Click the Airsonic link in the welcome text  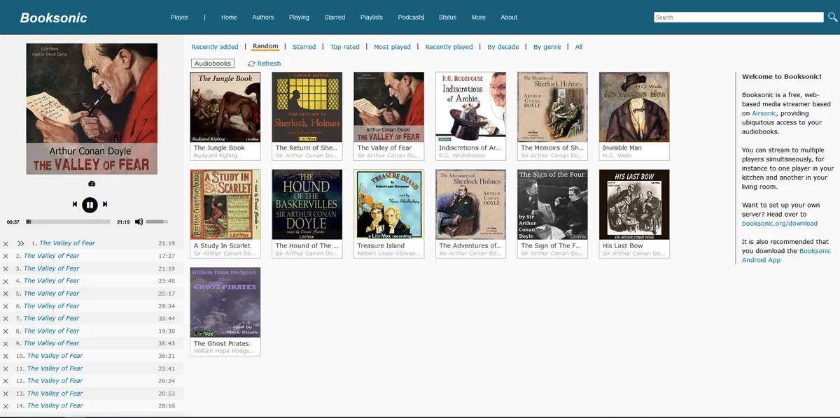tap(764, 113)
